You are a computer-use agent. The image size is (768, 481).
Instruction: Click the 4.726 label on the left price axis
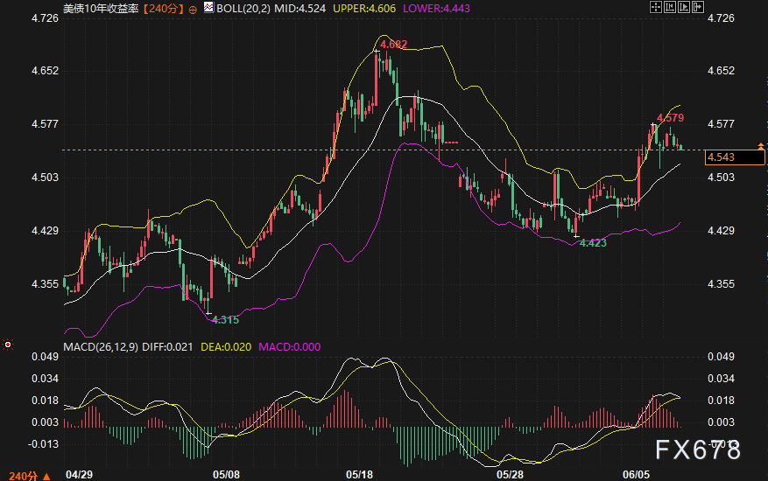[x=45, y=18]
